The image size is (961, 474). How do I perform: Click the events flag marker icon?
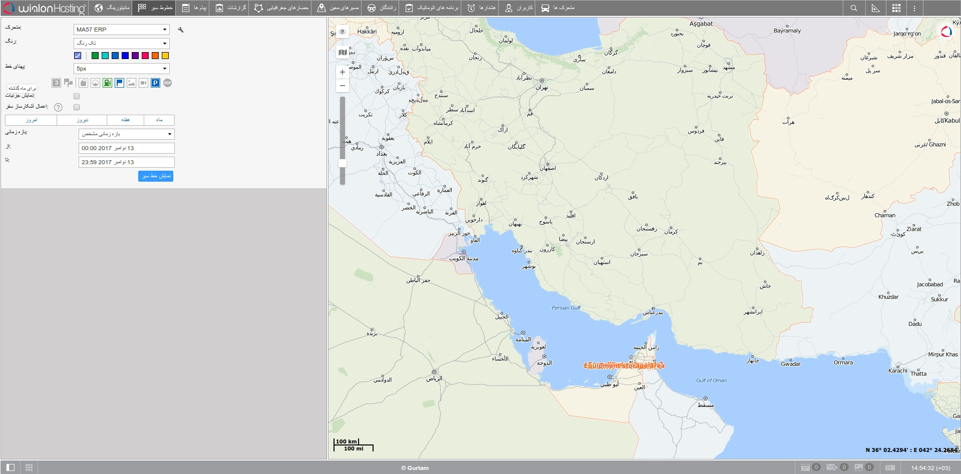click(119, 83)
